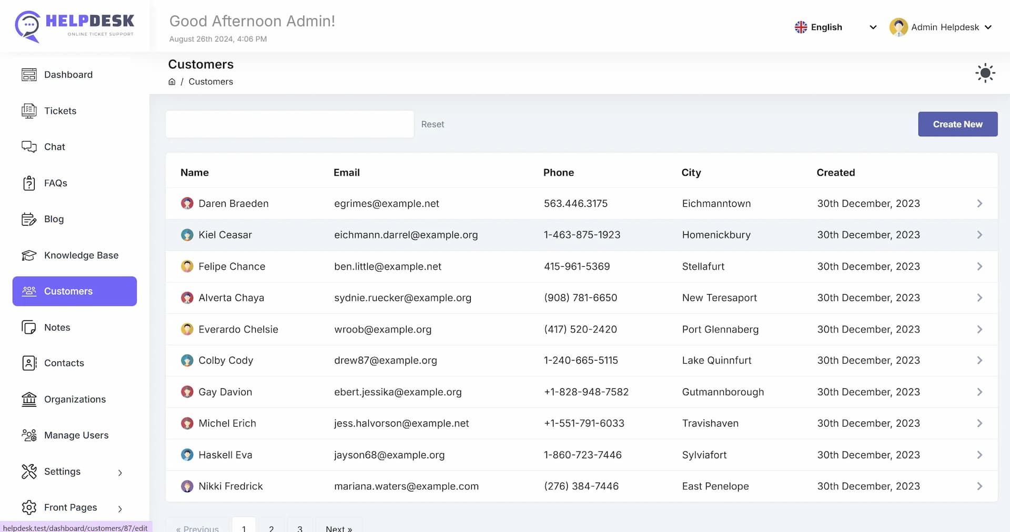The image size is (1010, 532).
Task: Click the Contacts icon
Action: (29, 363)
